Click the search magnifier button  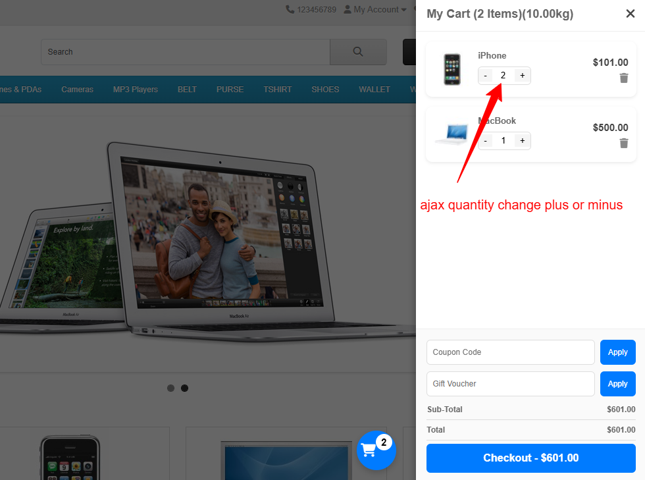pos(358,52)
